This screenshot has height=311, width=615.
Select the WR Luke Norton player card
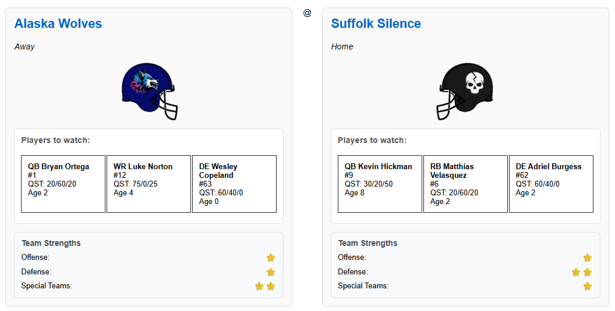click(x=149, y=184)
